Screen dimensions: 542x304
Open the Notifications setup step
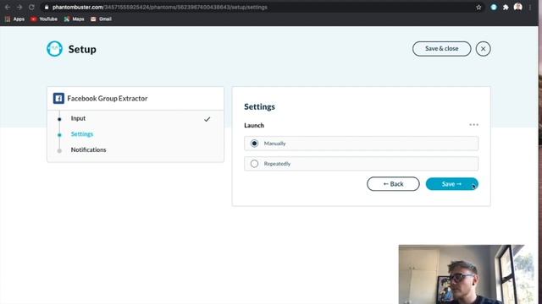(x=88, y=149)
